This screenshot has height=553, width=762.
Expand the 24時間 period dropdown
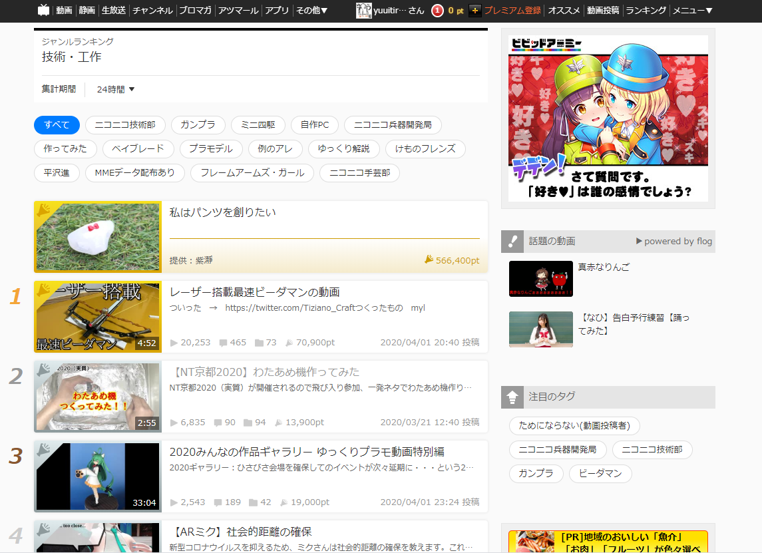116,89
